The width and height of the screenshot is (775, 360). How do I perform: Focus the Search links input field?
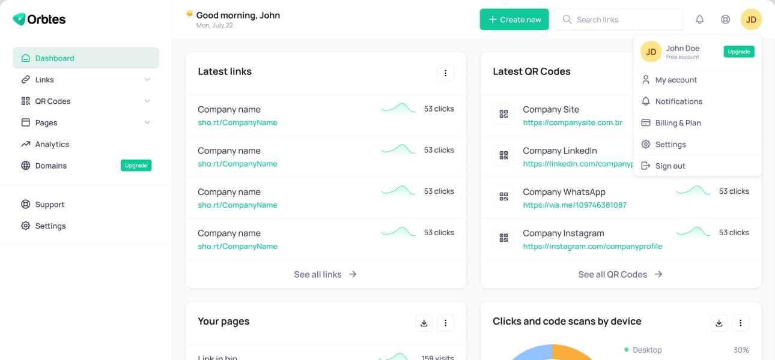coord(625,20)
